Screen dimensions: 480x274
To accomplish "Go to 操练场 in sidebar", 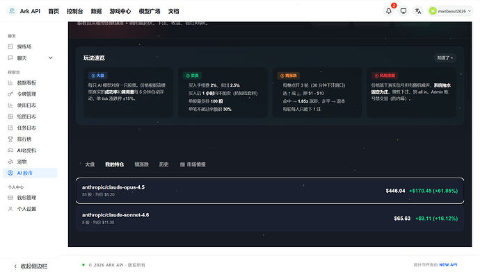I will (30, 46).
